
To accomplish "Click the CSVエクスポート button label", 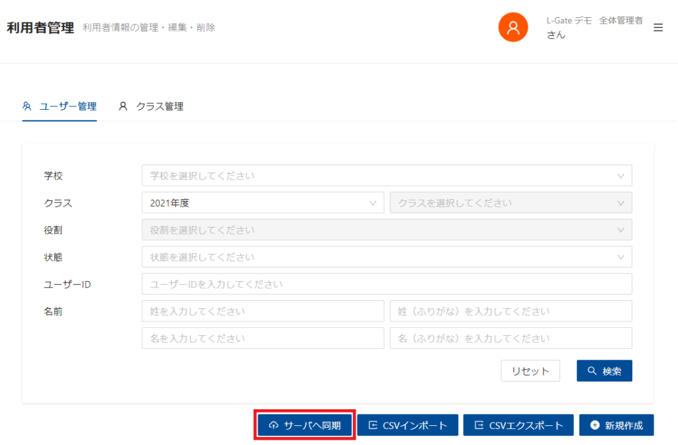I will [526, 426].
